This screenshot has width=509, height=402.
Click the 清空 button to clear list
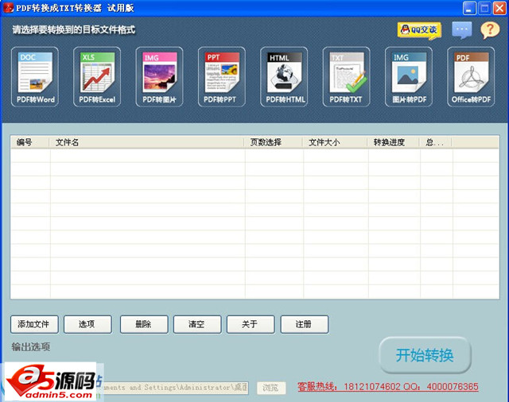click(x=197, y=324)
